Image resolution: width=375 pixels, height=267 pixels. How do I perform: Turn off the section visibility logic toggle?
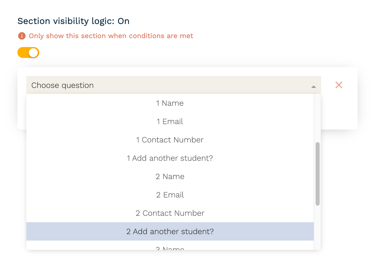click(x=28, y=53)
